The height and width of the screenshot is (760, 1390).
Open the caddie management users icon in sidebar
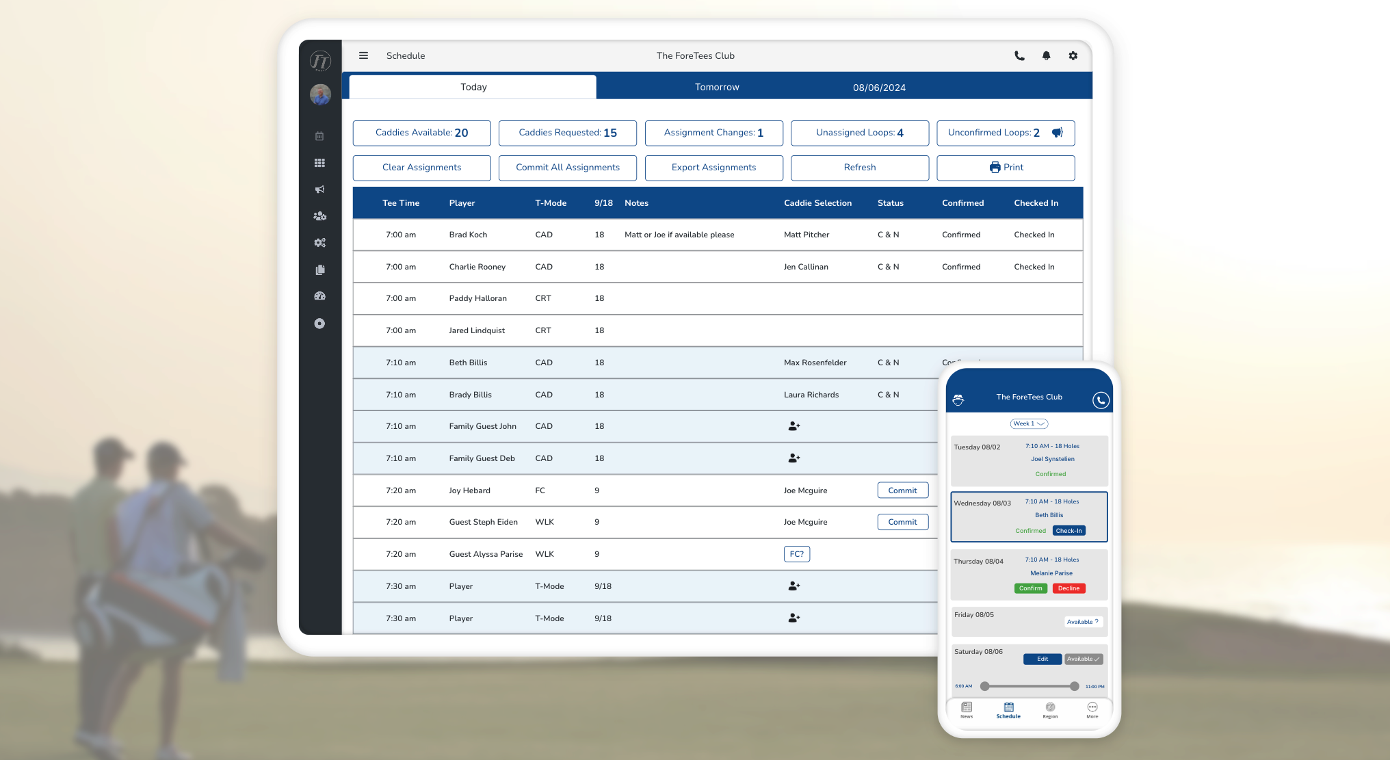tap(319, 216)
